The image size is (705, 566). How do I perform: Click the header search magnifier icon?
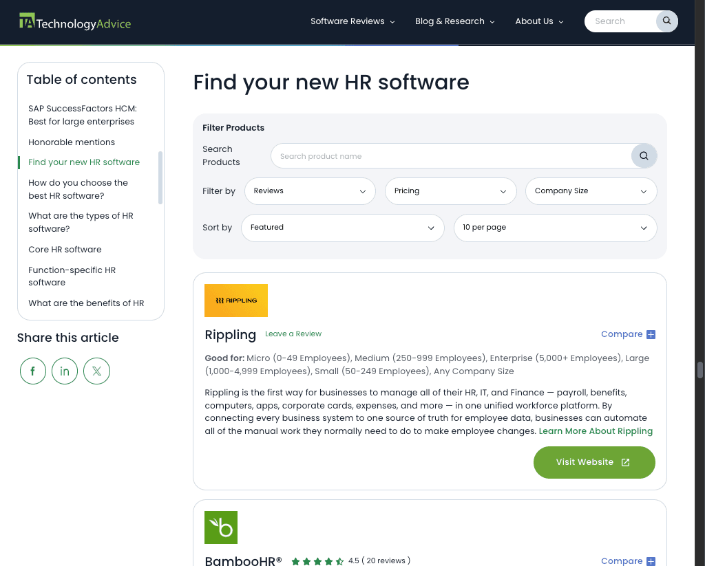[x=666, y=21]
